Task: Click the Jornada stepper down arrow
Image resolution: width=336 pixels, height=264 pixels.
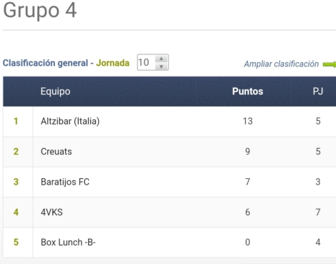Action: click(162, 67)
